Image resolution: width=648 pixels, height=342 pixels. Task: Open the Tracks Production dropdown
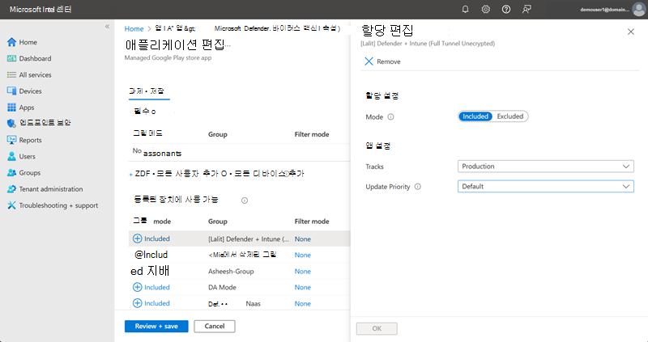click(x=545, y=167)
